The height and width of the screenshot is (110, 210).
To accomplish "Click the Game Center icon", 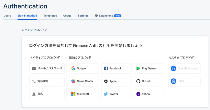I will (x=73, y=81).
